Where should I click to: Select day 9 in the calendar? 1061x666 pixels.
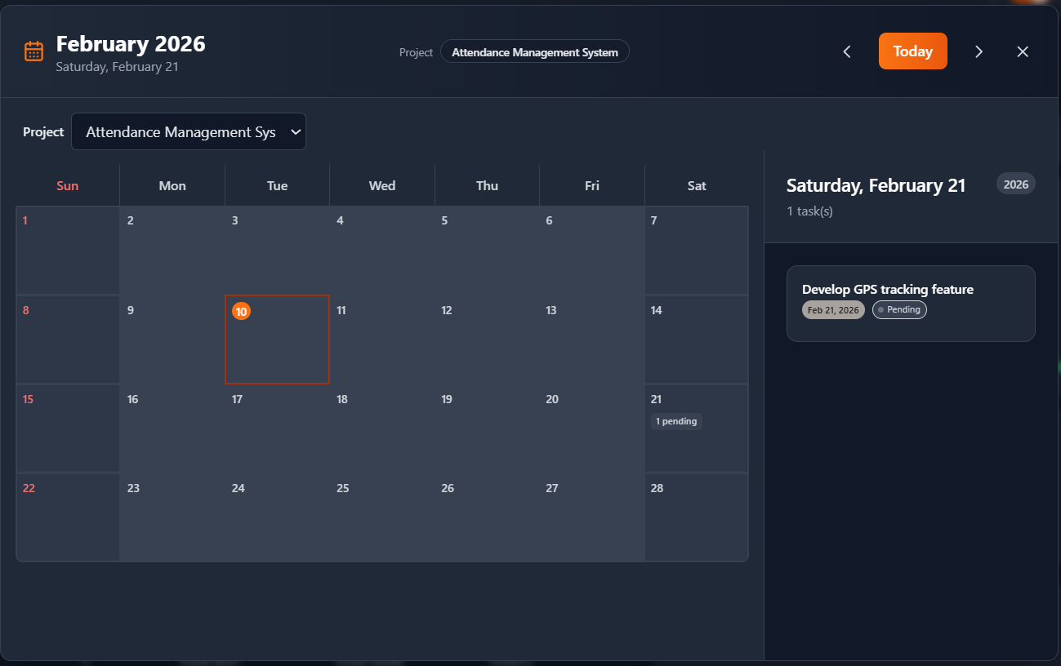click(x=172, y=340)
